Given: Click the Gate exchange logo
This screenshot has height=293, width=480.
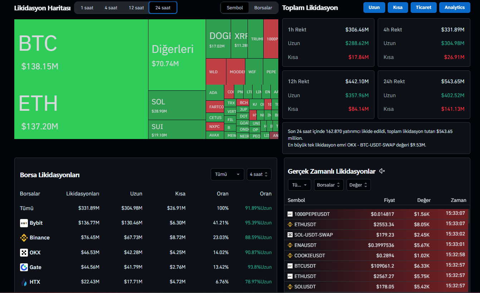Looking at the screenshot, I should [x=24, y=267].
